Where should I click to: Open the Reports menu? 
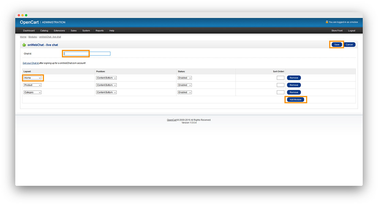click(x=99, y=30)
